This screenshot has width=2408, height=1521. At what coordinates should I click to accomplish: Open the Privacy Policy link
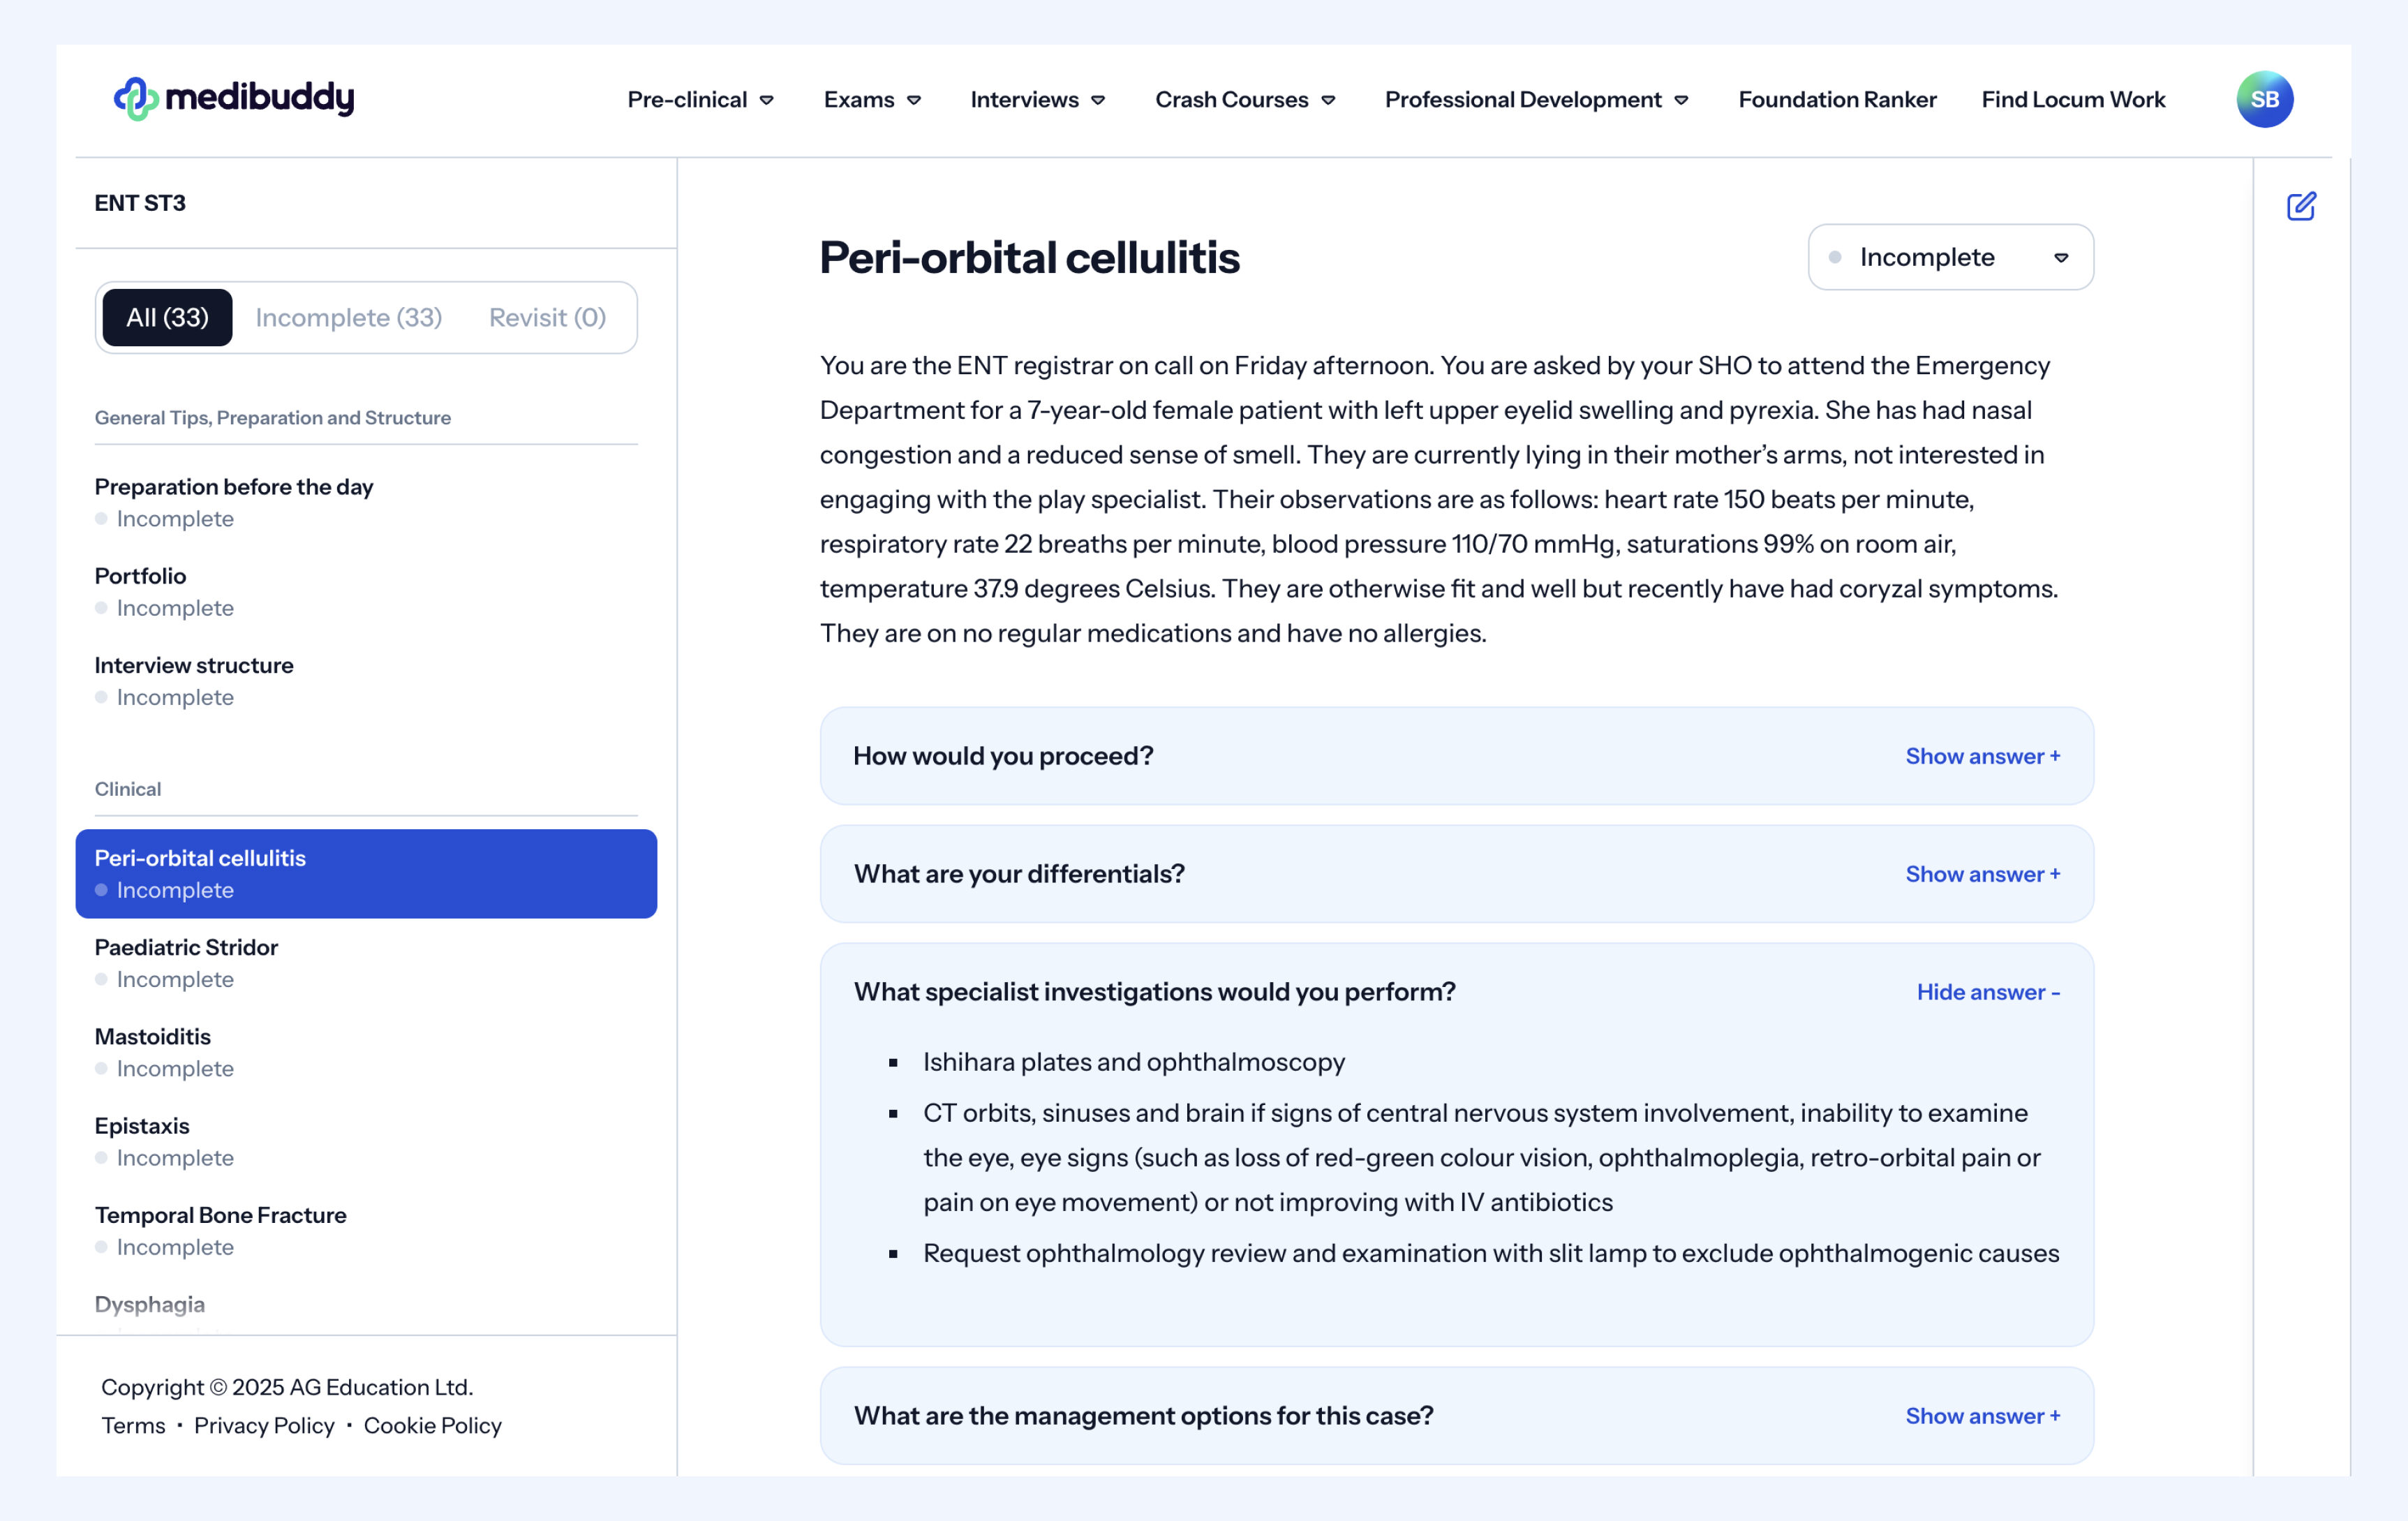click(264, 1425)
